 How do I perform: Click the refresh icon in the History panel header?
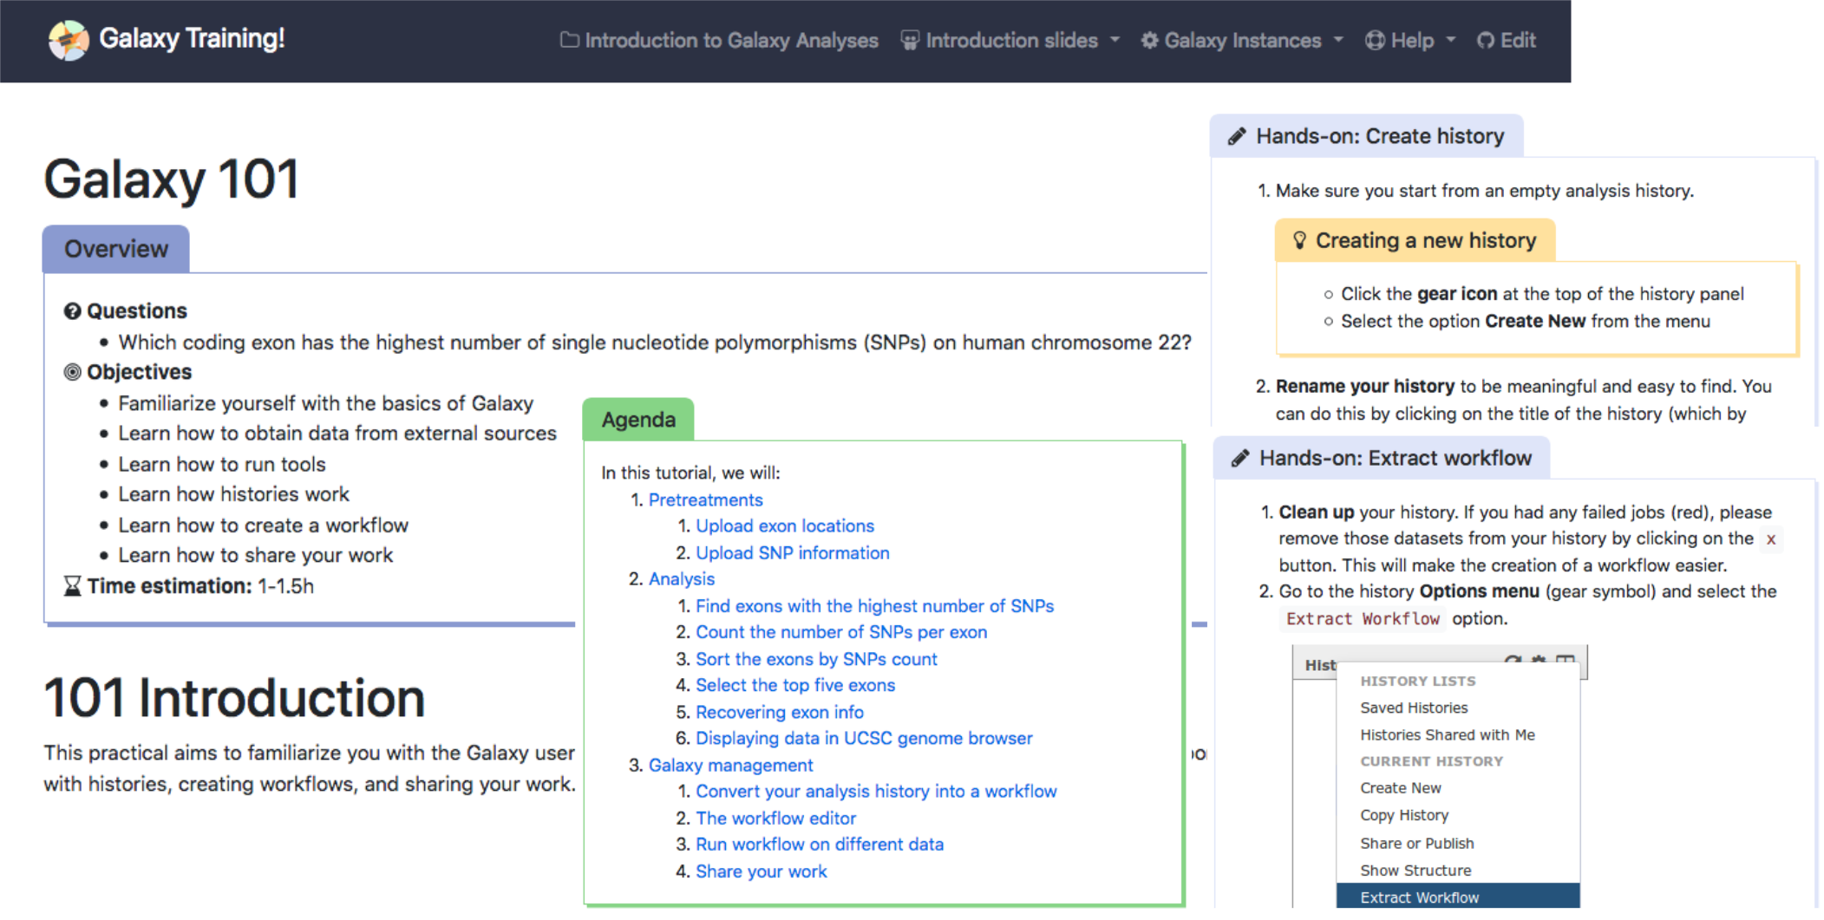click(1513, 661)
